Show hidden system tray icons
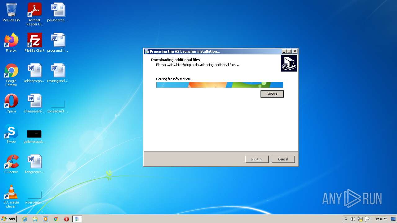The height and width of the screenshot is (223, 397). pyautogui.click(x=346, y=219)
